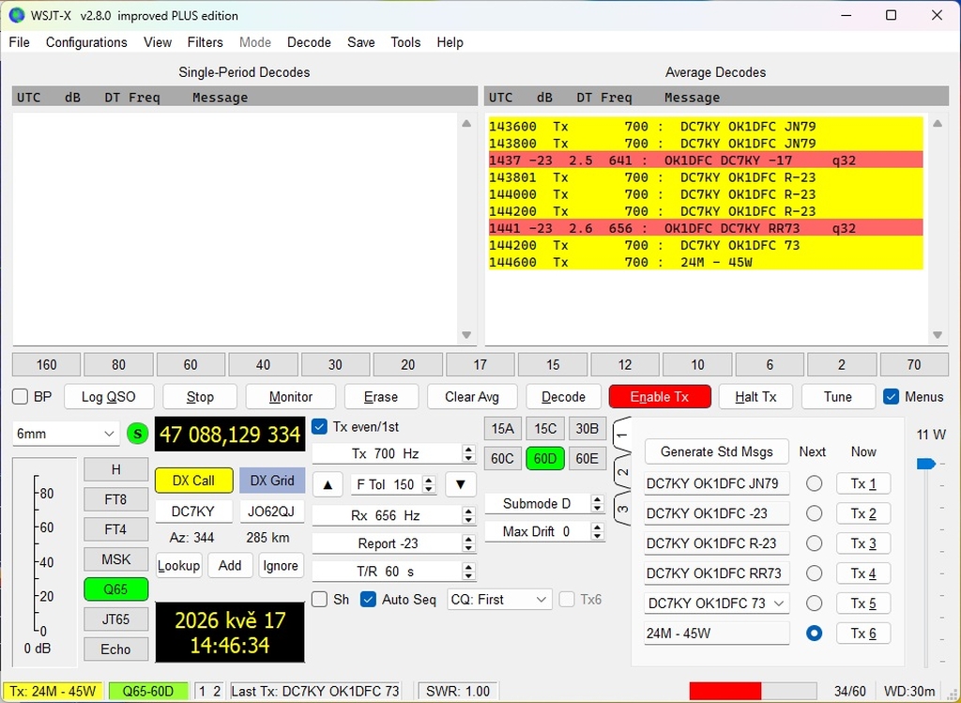Click the green S split-mode indicator
The height and width of the screenshot is (703, 961).
tap(138, 434)
